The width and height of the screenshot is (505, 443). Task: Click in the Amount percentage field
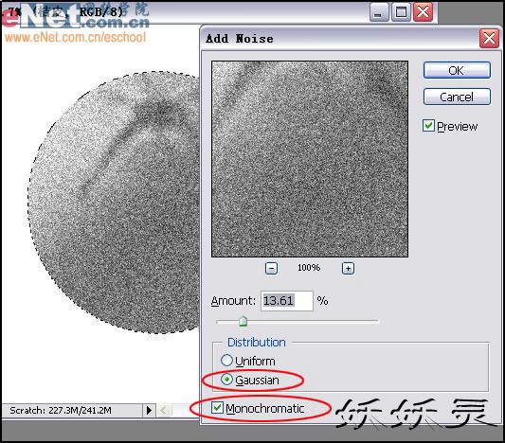coord(287,301)
